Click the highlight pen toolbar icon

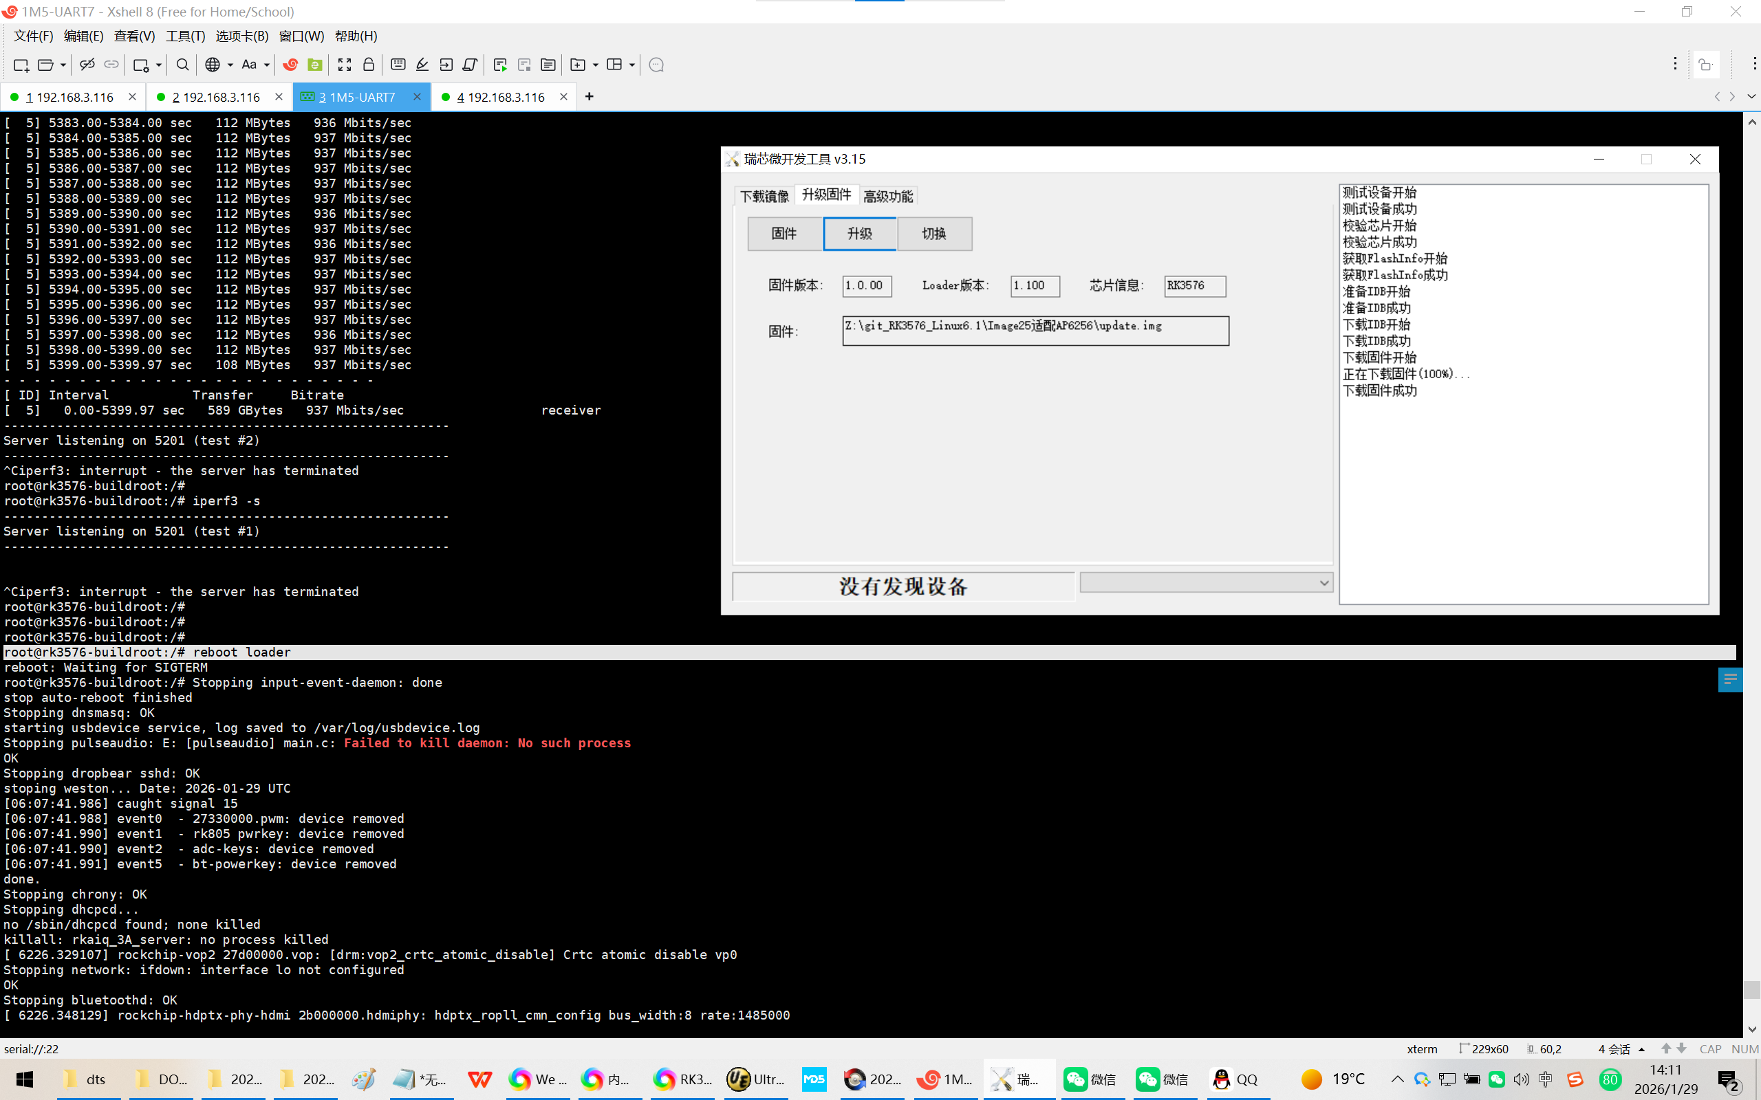(x=422, y=65)
